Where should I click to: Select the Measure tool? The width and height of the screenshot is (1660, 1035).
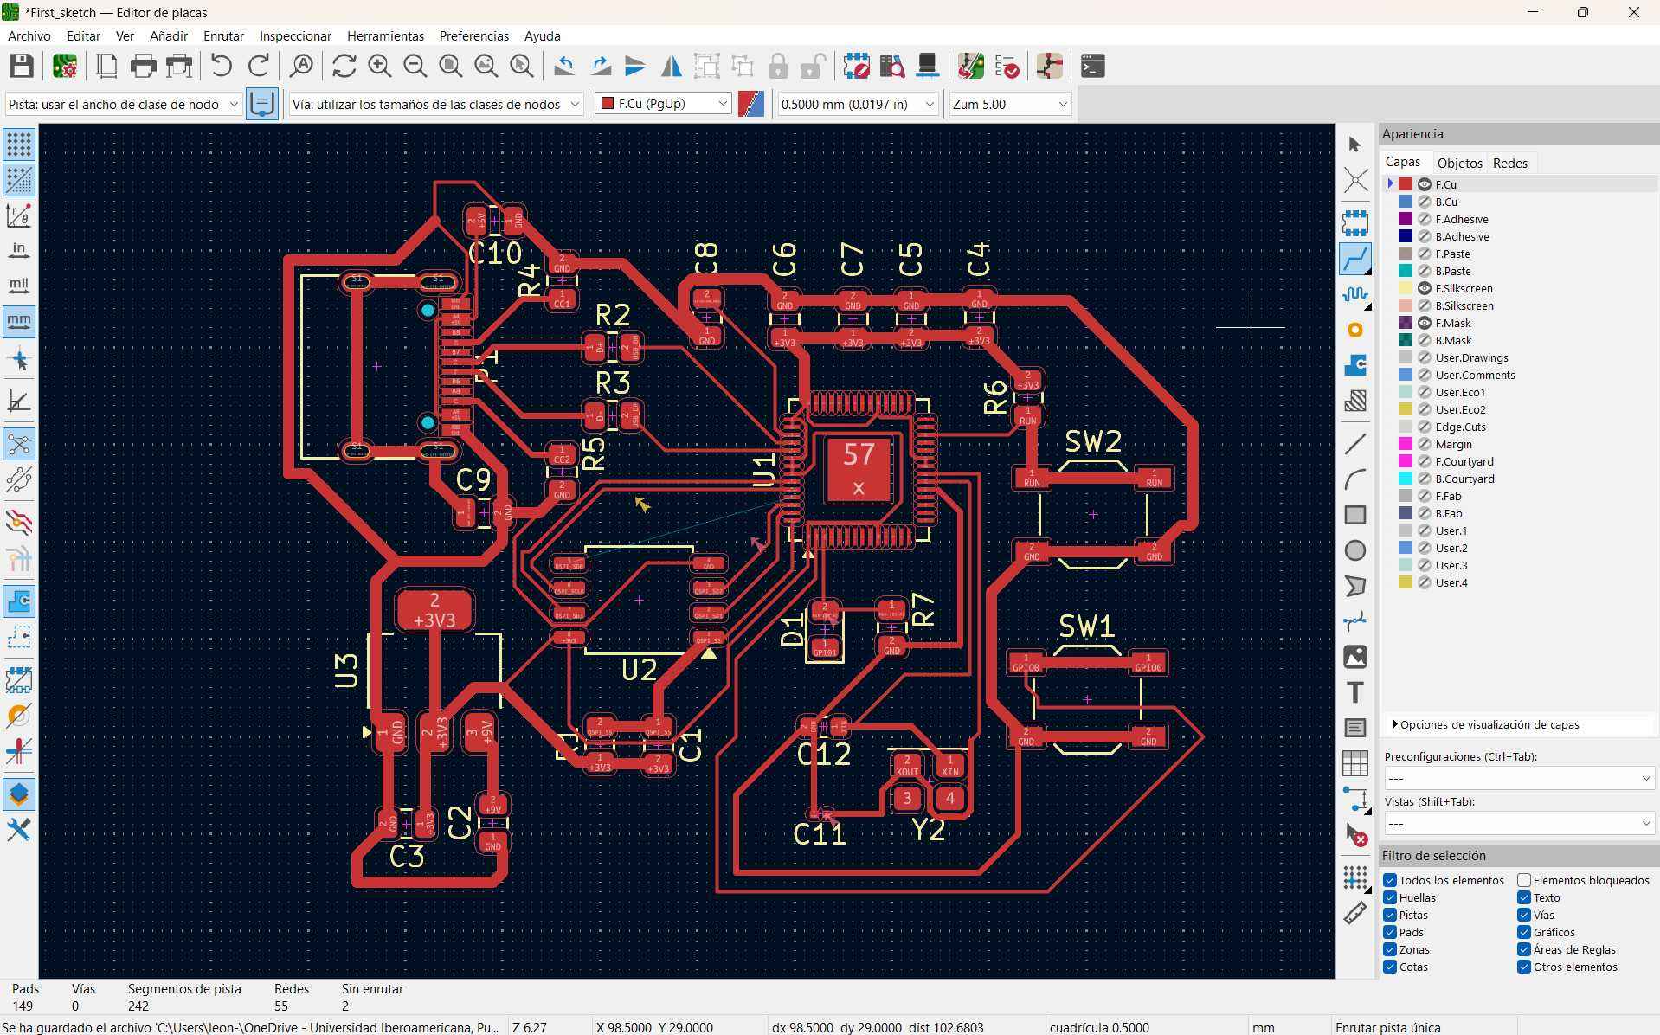click(1356, 913)
